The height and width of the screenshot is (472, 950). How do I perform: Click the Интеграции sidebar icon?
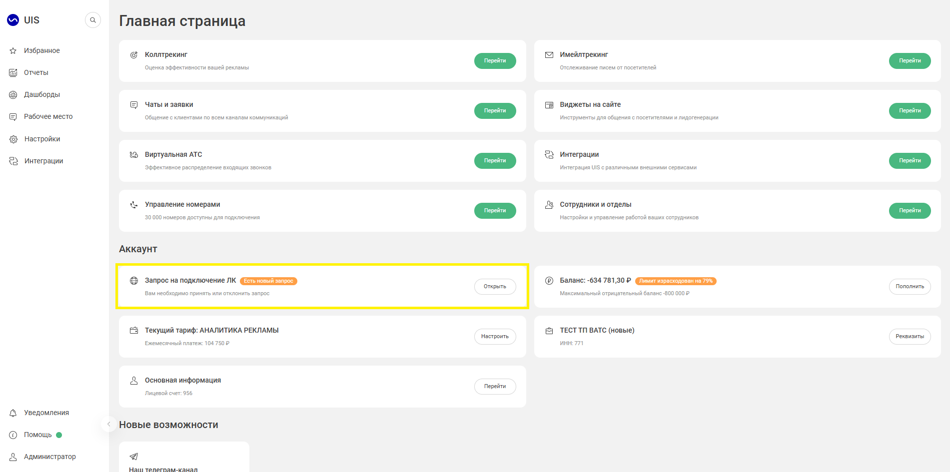(13, 161)
